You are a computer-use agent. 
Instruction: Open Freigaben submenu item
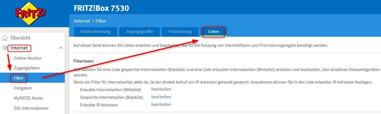point(23,88)
